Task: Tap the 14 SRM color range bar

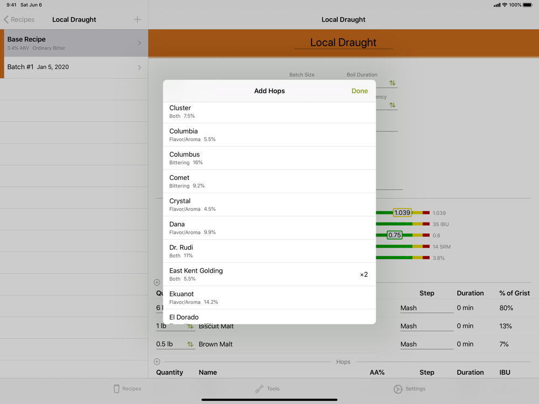Action: click(403, 247)
